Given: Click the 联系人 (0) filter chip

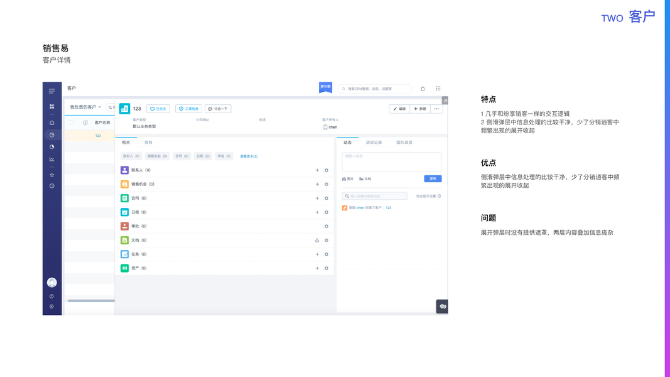Looking at the screenshot, I should tap(131, 156).
